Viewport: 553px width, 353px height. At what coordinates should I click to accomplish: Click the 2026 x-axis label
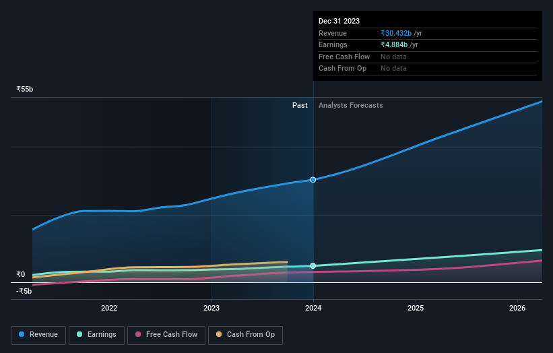tap(517, 308)
